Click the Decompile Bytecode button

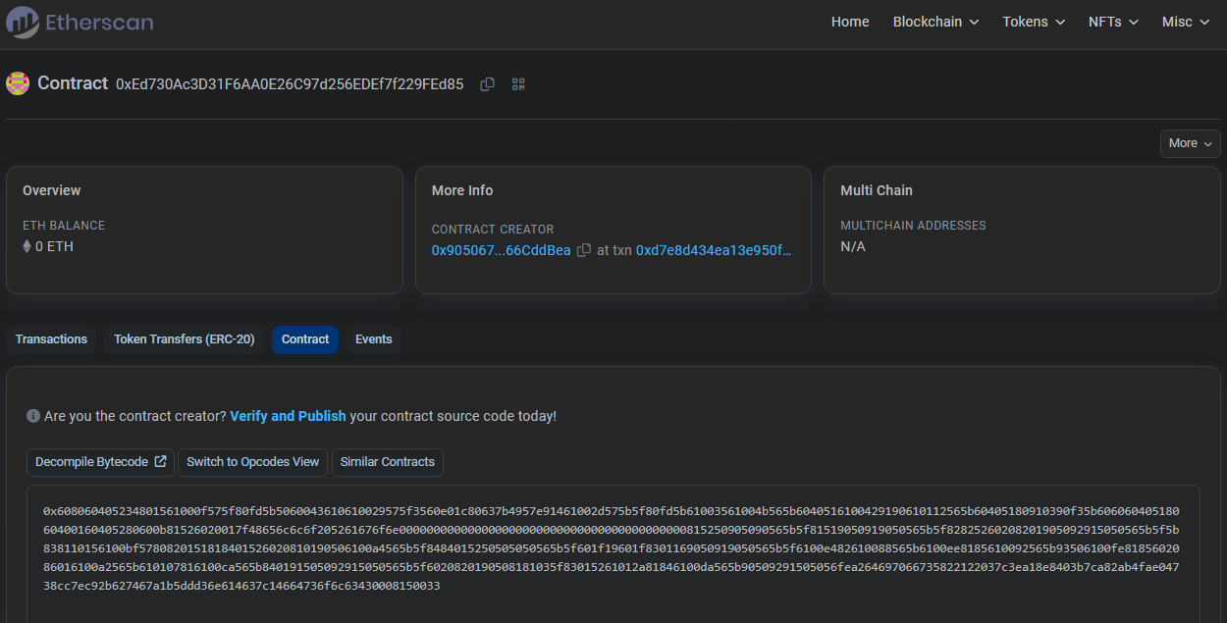(x=100, y=462)
